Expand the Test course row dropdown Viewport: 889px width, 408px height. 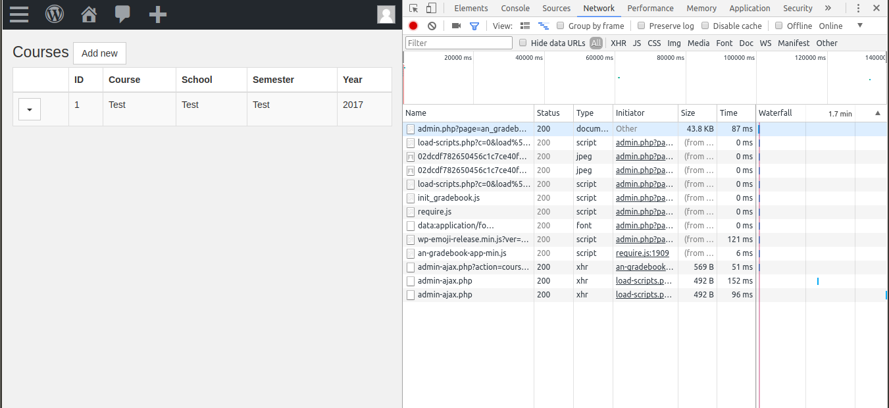tap(30, 109)
